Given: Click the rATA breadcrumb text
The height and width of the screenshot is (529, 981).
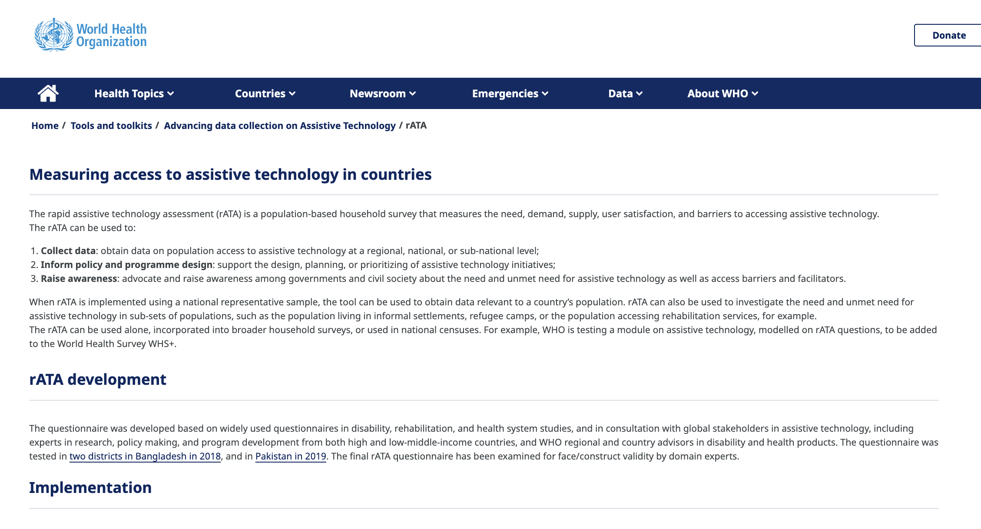Looking at the screenshot, I should click(416, 126).
